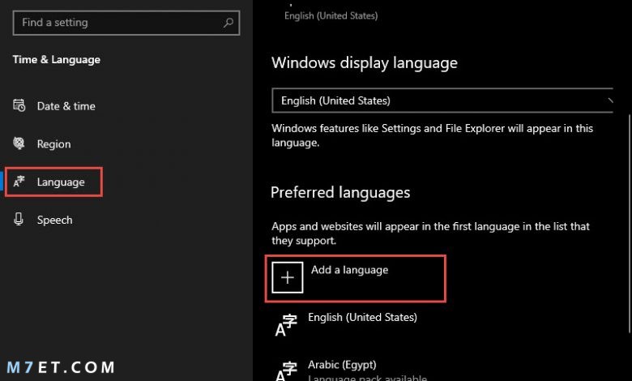Click the plus icon to add language

[x=288, y=277]
